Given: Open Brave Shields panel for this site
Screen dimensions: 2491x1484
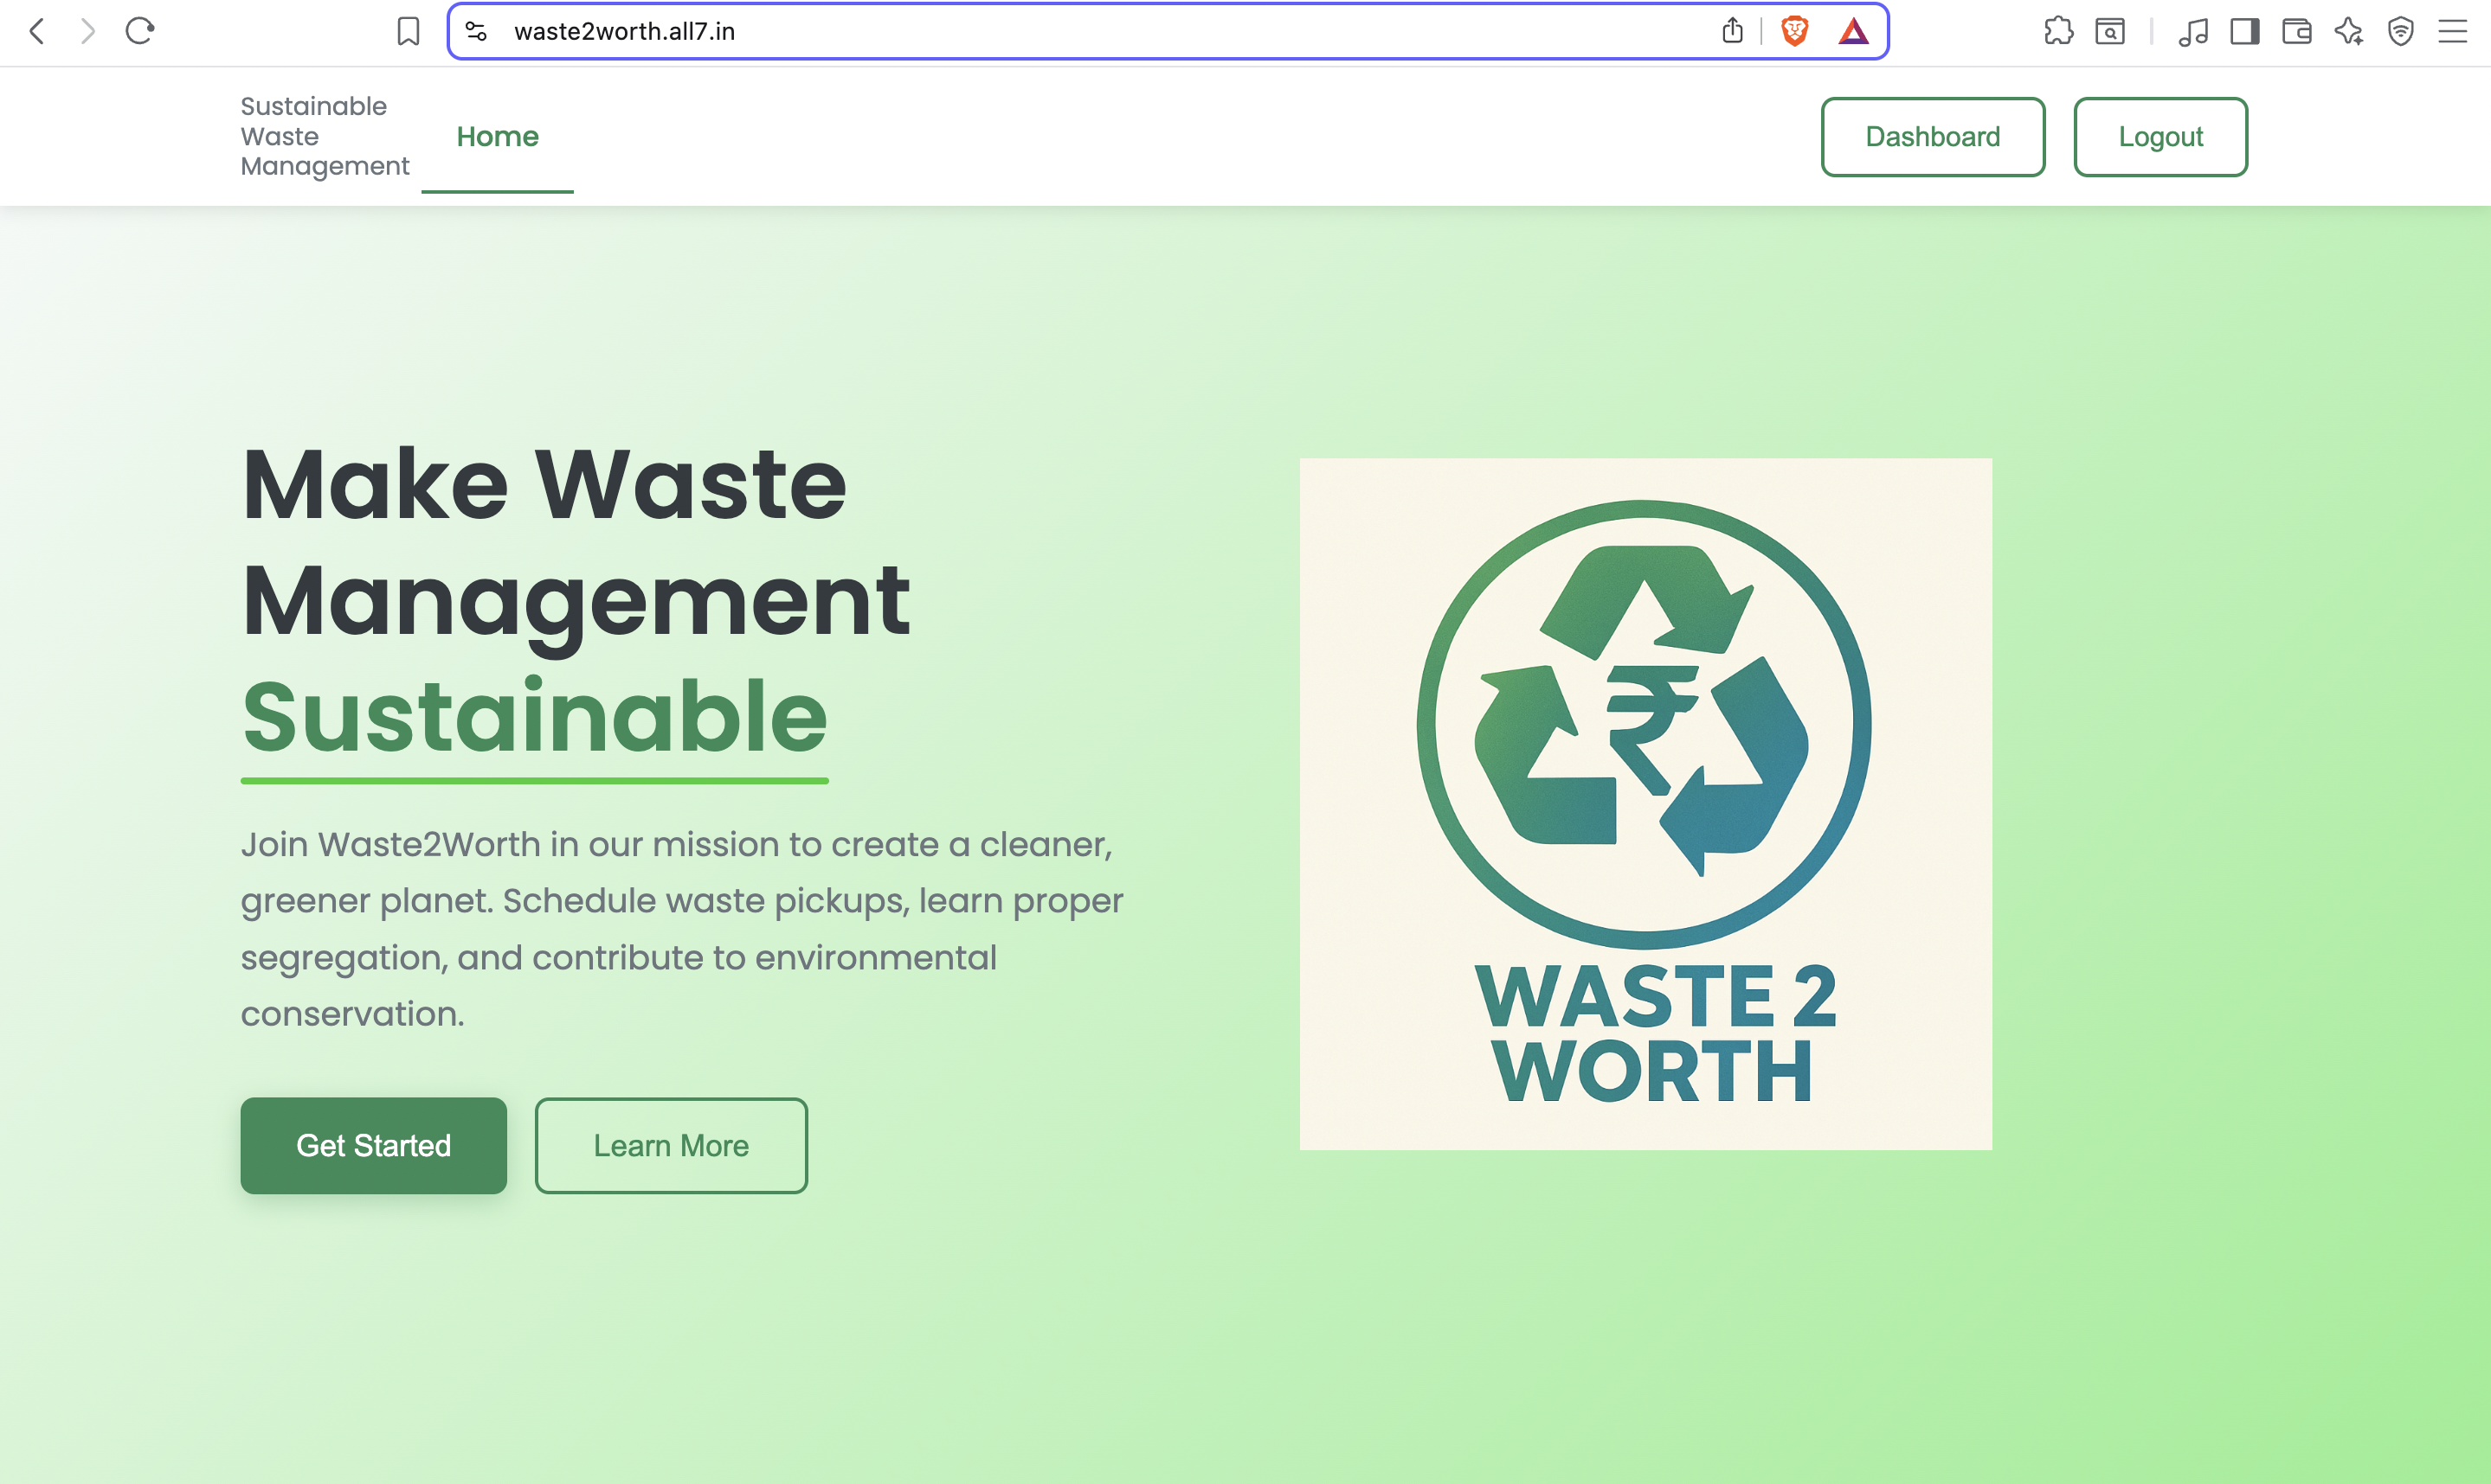Looking at the screenshot, I should [x=1793, y=31].
